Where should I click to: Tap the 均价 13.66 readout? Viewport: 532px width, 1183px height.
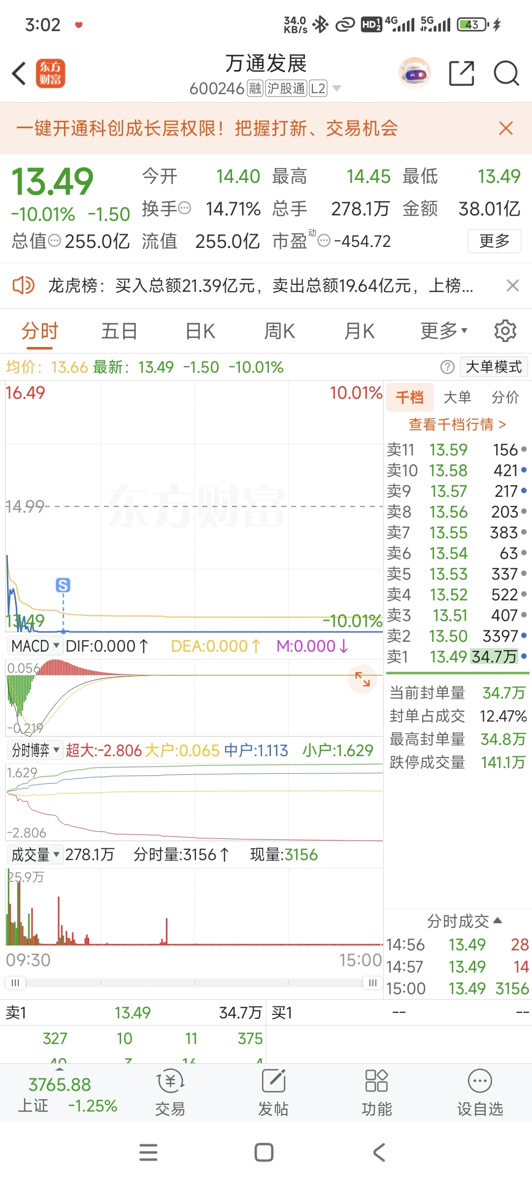(x=47, y=367)
